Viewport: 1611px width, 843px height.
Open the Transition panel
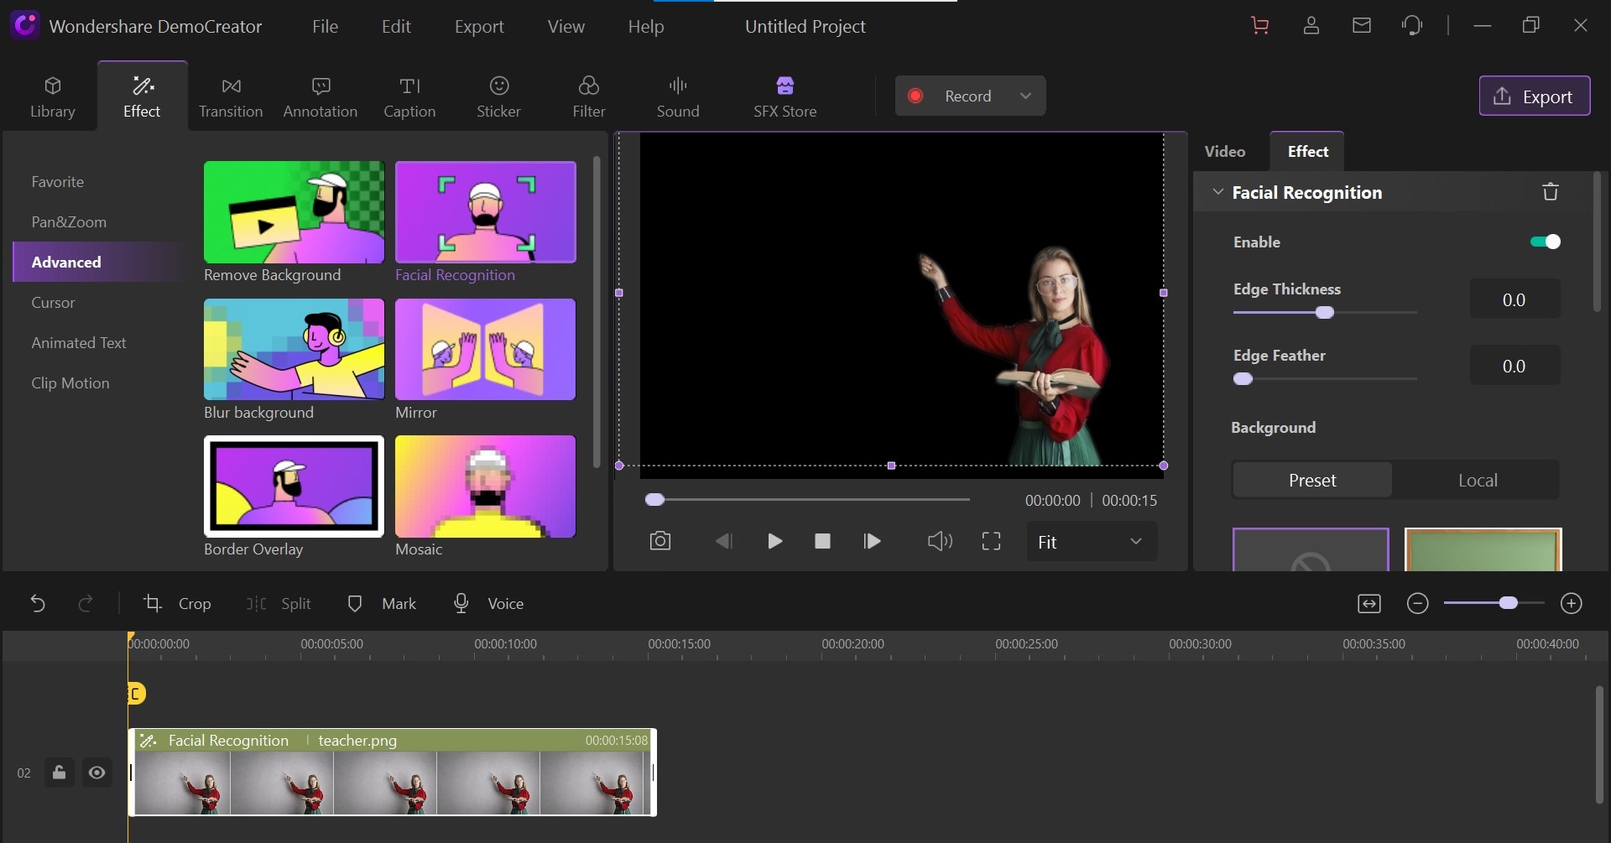click(x=231, y=97)
